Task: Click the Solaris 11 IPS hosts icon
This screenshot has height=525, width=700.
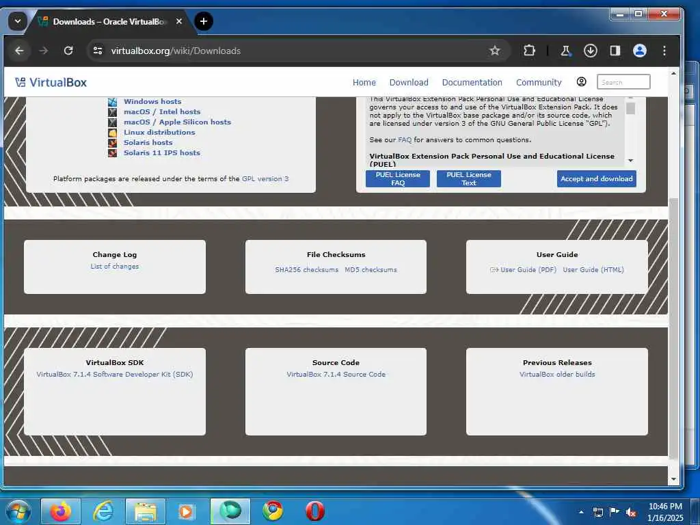Action: 113,153
